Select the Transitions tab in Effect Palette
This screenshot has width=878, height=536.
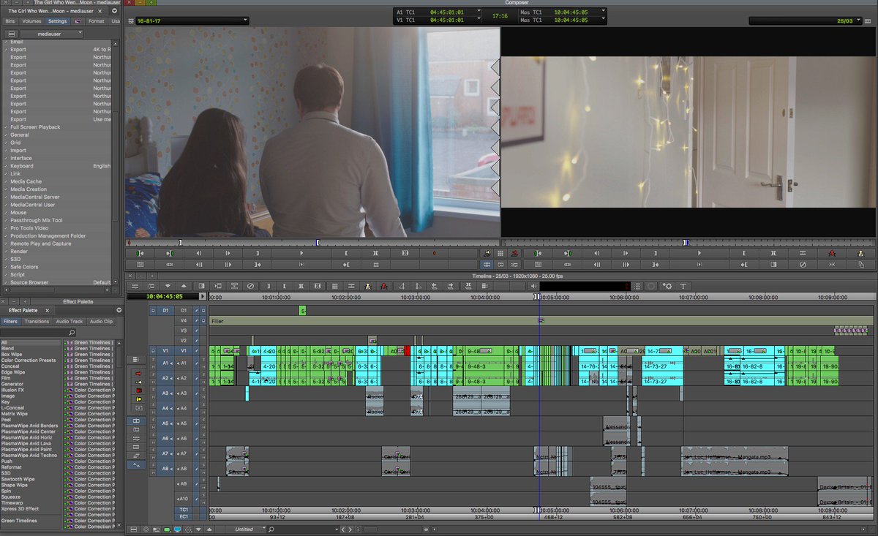pyautogui.click(x=37, y=321)
